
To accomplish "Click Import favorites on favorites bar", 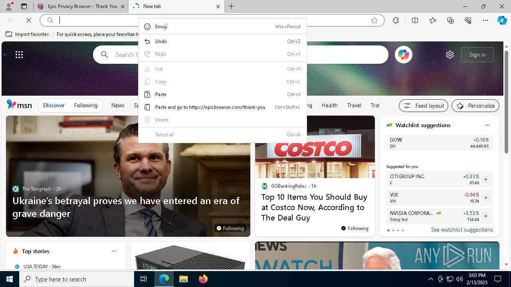I will click(x=27, y=34).
